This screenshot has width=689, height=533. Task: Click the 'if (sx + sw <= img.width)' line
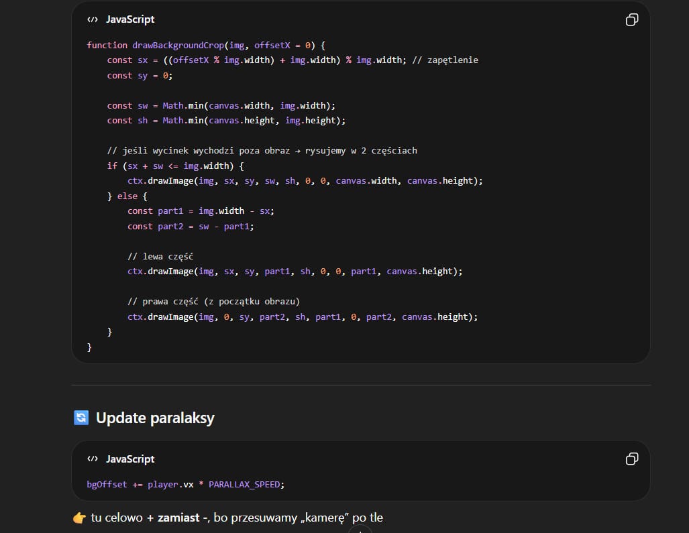click(175, 166)
